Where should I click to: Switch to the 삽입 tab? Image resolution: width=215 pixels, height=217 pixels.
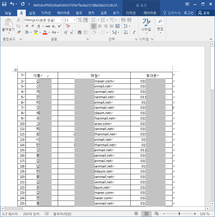(x=32, y=13)
